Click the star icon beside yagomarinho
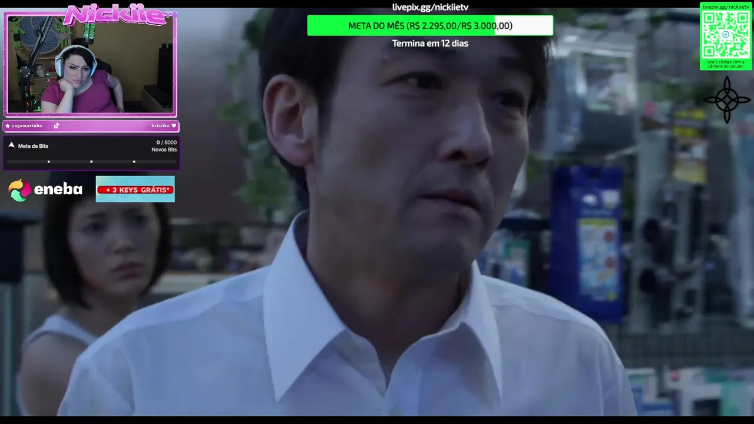The image size is (754, 424). 8,125
